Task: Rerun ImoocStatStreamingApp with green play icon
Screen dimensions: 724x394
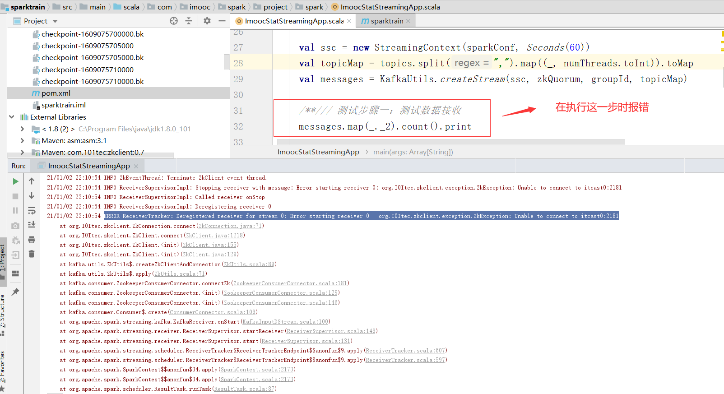Action: click(x=15, y=181)
